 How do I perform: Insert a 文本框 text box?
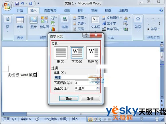pos(95,24)
